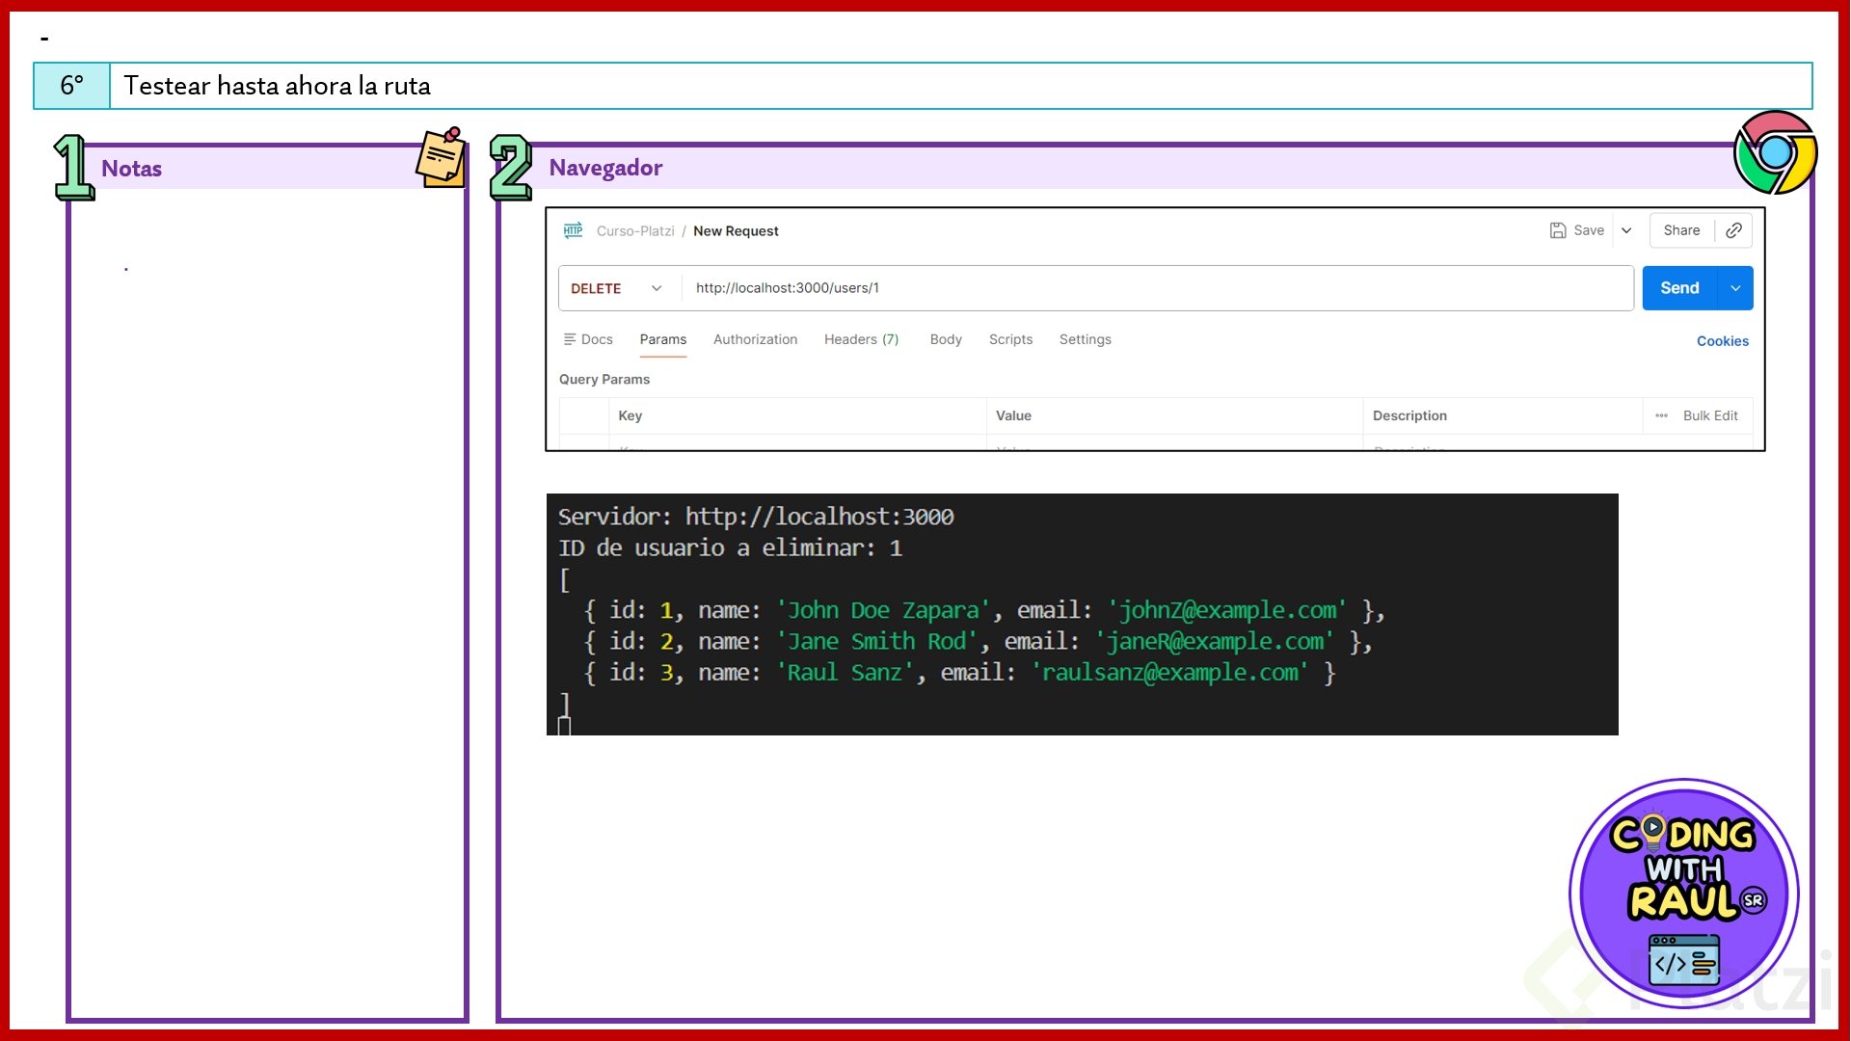Open the Settings tab

[1085, 339]
